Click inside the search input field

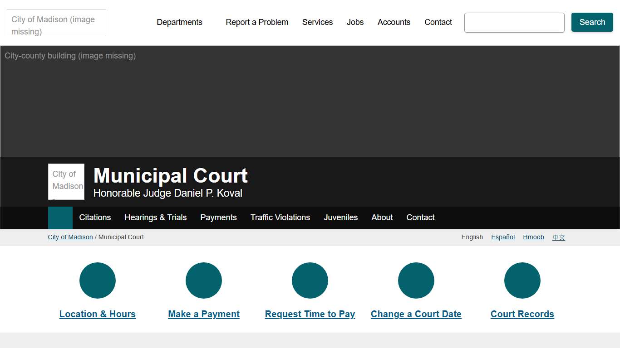pos(514,22)
